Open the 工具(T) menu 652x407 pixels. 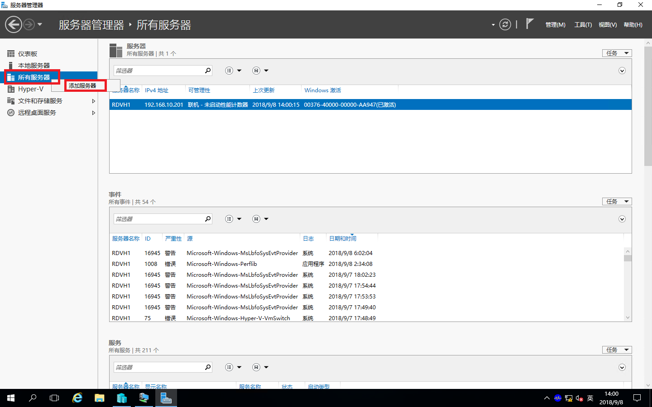click(x=583, y=25)
